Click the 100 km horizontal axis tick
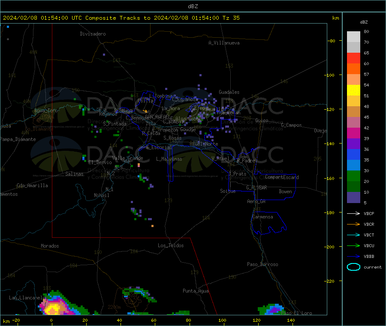The image size is (386, 326). click(222, 320)
